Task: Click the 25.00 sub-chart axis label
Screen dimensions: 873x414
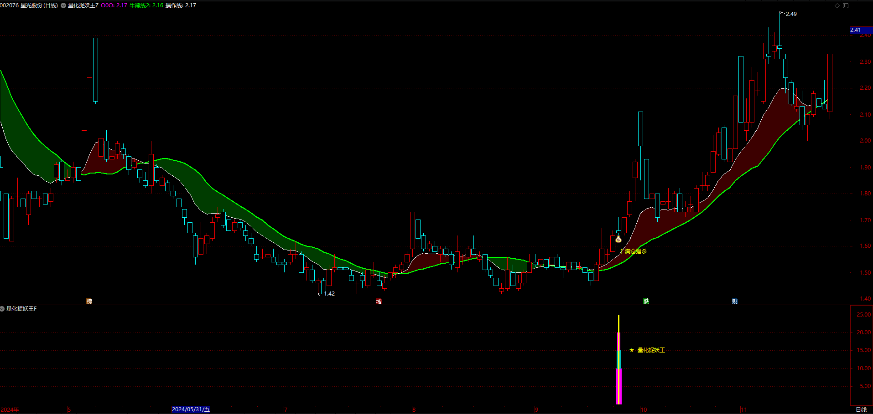Action: (864, 315)
